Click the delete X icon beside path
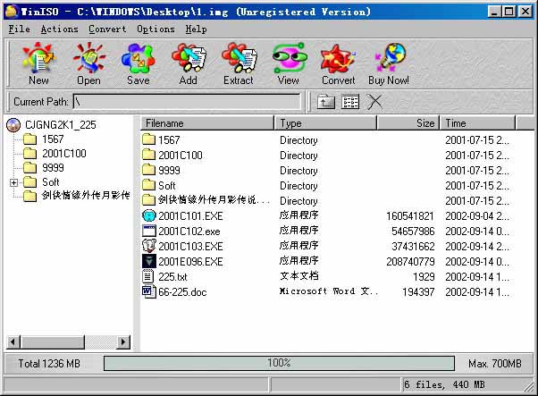This screenshot has height=396, width=538. pos(374,102)
